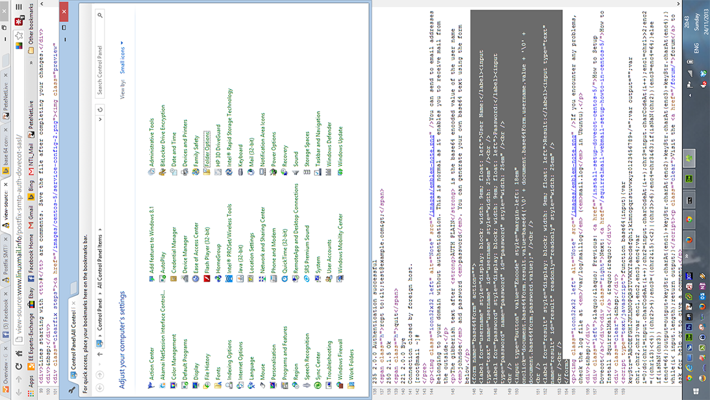Expand the taskbar toolbar overflow chevron
The height and width of the screenshot is (400, 710).
[687, 257]
